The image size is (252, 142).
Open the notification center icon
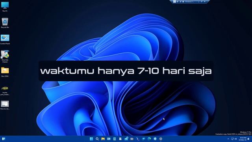(248, 139)
